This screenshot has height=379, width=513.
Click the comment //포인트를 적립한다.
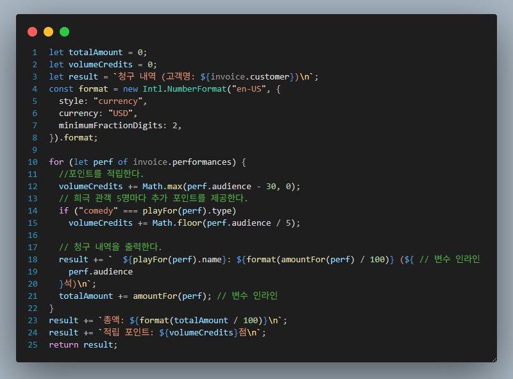click(101, 174)
